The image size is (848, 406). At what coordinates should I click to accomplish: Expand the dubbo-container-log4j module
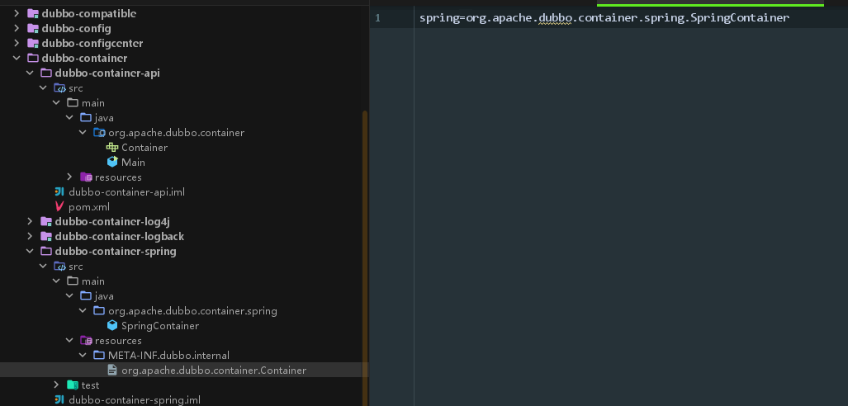point(31,222)
